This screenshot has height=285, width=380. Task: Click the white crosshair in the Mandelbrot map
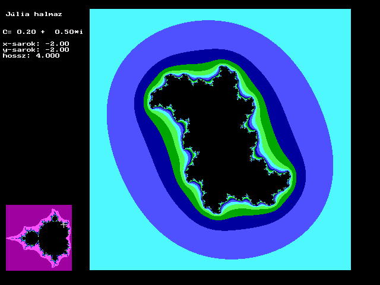(64, 225)
